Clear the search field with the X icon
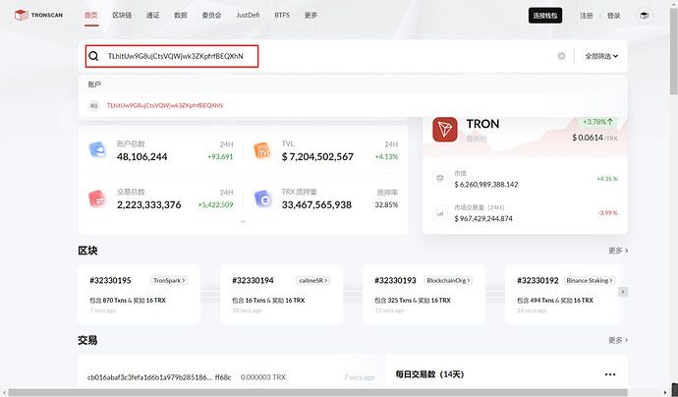 click(x=561, y=56)
